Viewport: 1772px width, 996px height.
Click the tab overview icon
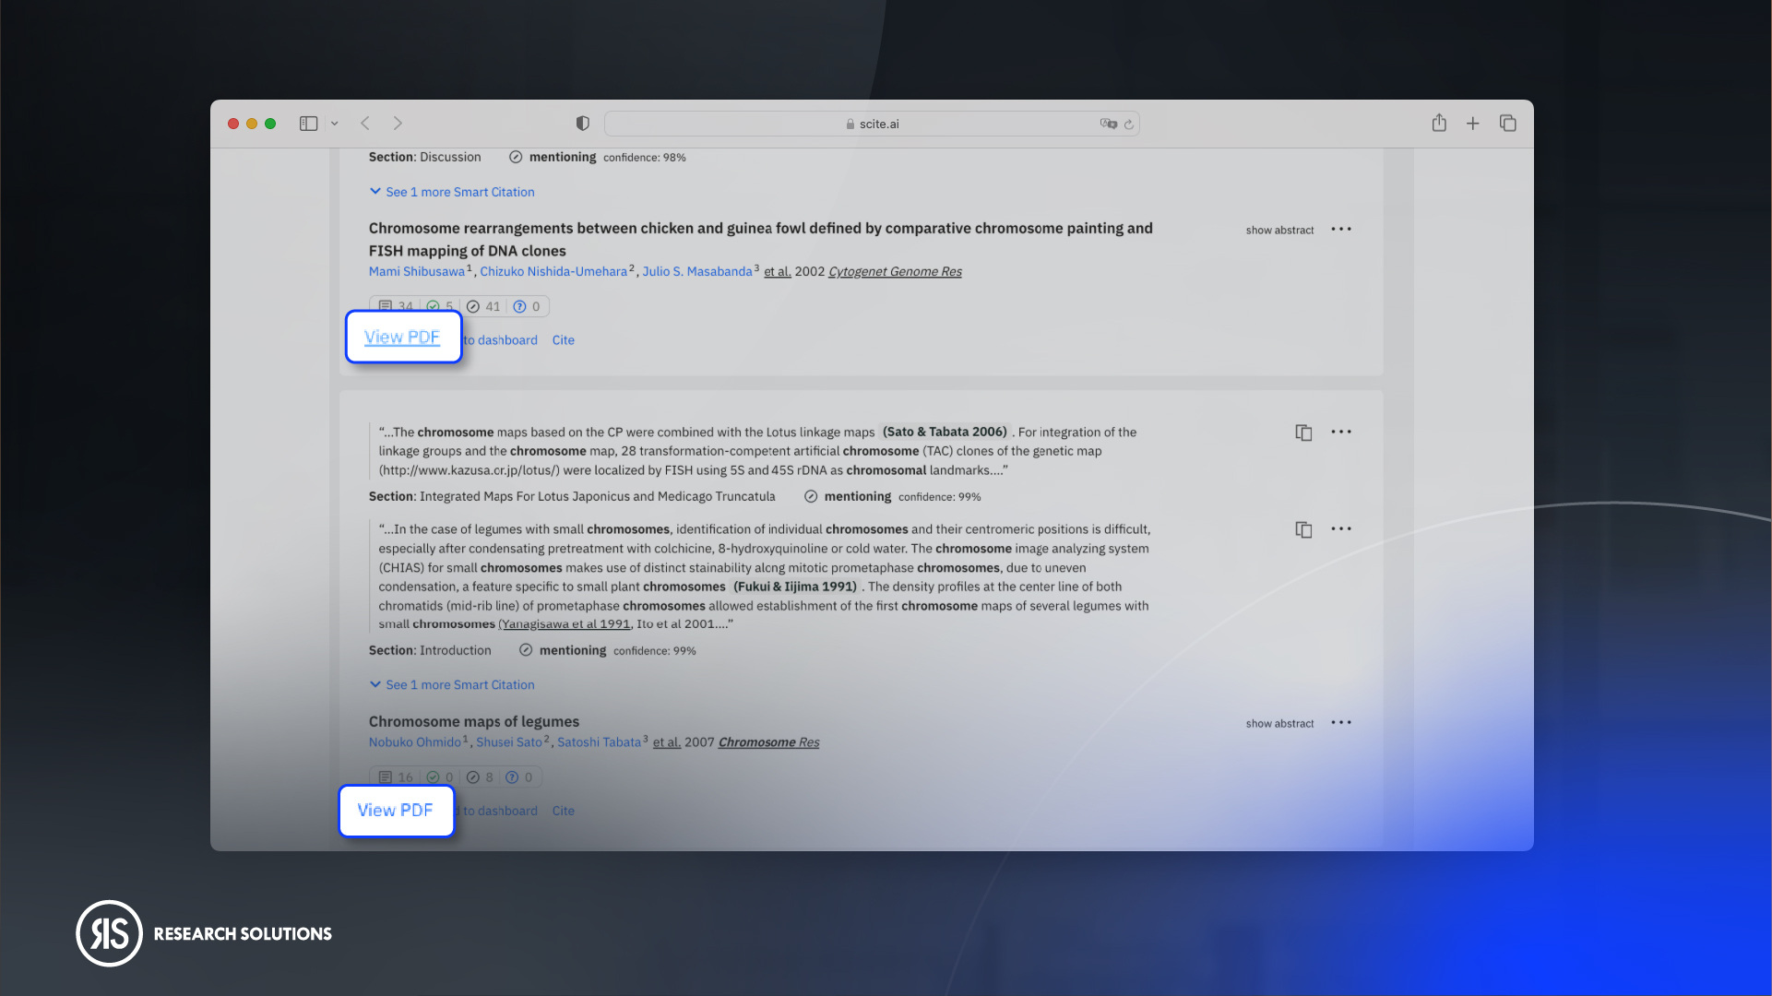[1507, 124]
